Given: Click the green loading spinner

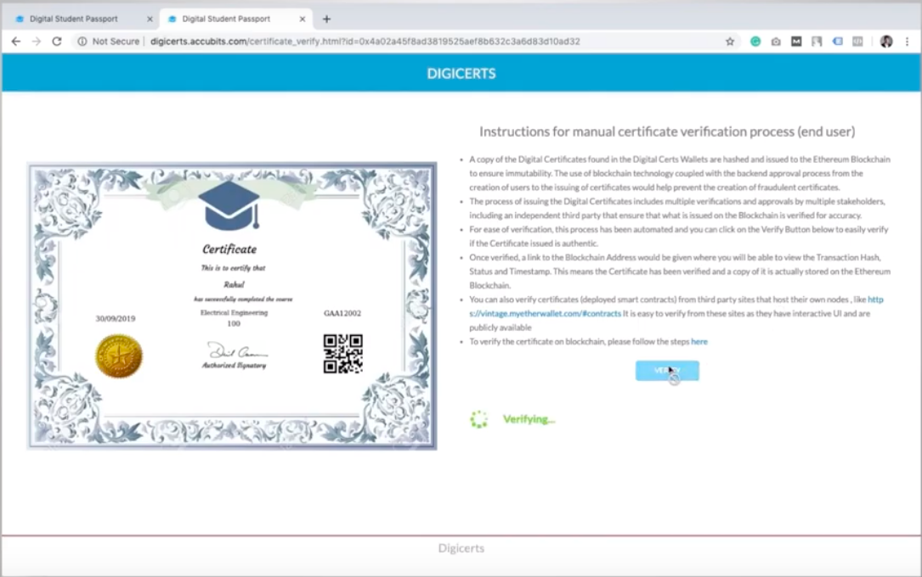Looking at the screenshot, I should (x=478, y=419).
